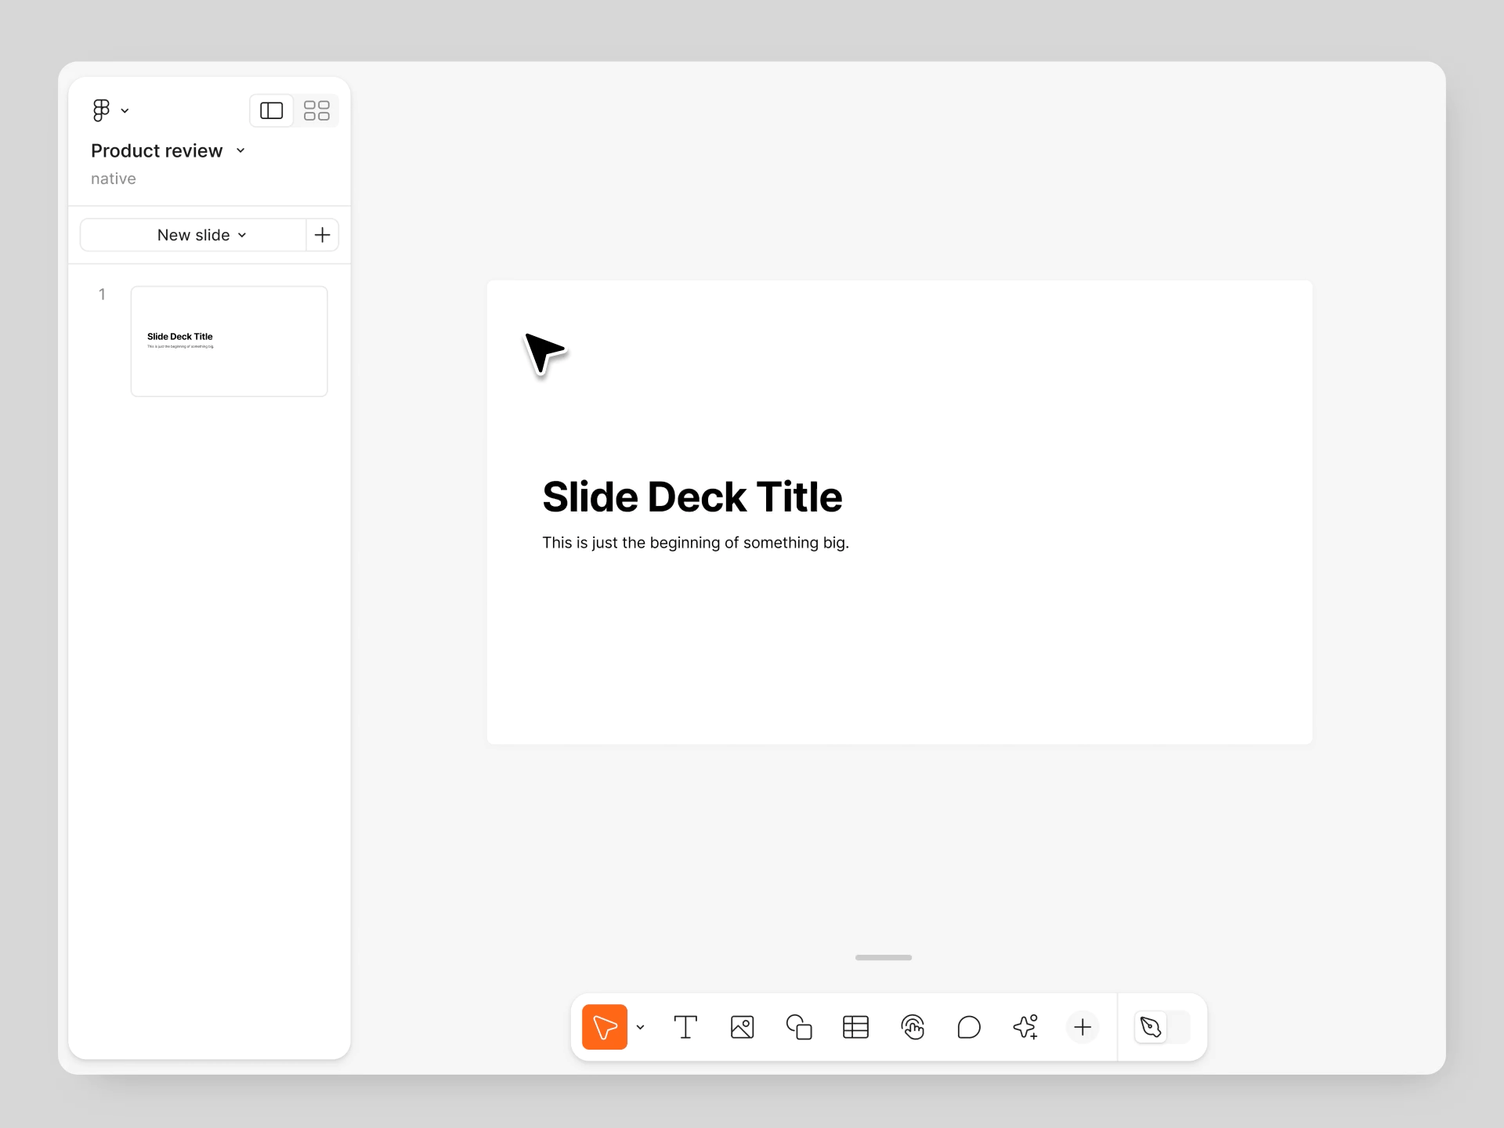This screenshot has height=1128, width=1504.
Task: Choose the Image insert tool
Action: (742, 1027)
